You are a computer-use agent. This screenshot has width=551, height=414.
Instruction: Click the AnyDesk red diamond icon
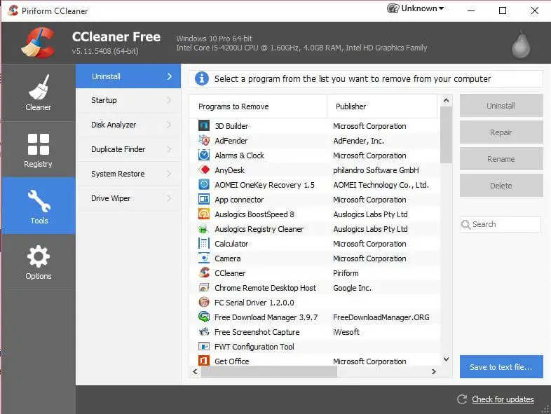[x=204, y=170]
